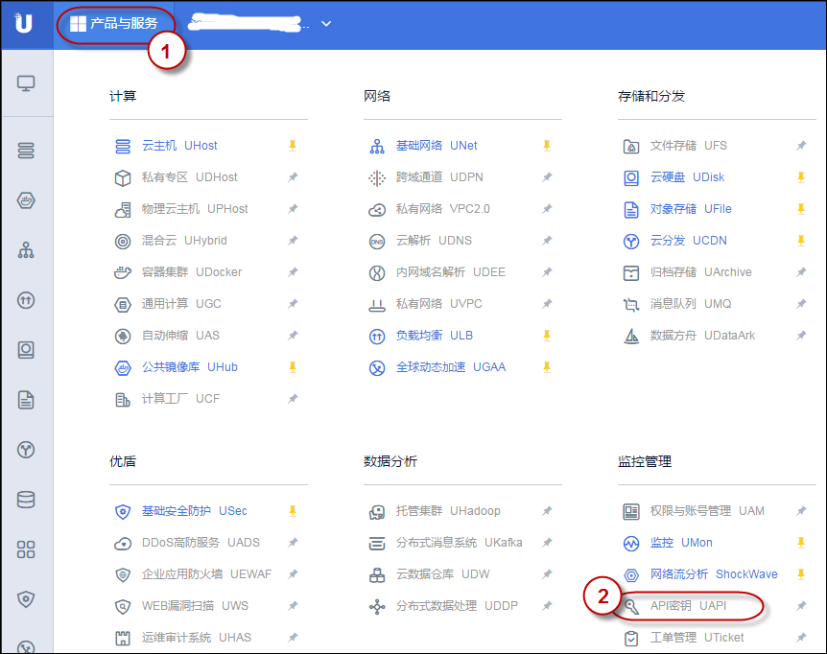
Task: Pin 文件存储 UFS to favorites
Action: point(801,146)
